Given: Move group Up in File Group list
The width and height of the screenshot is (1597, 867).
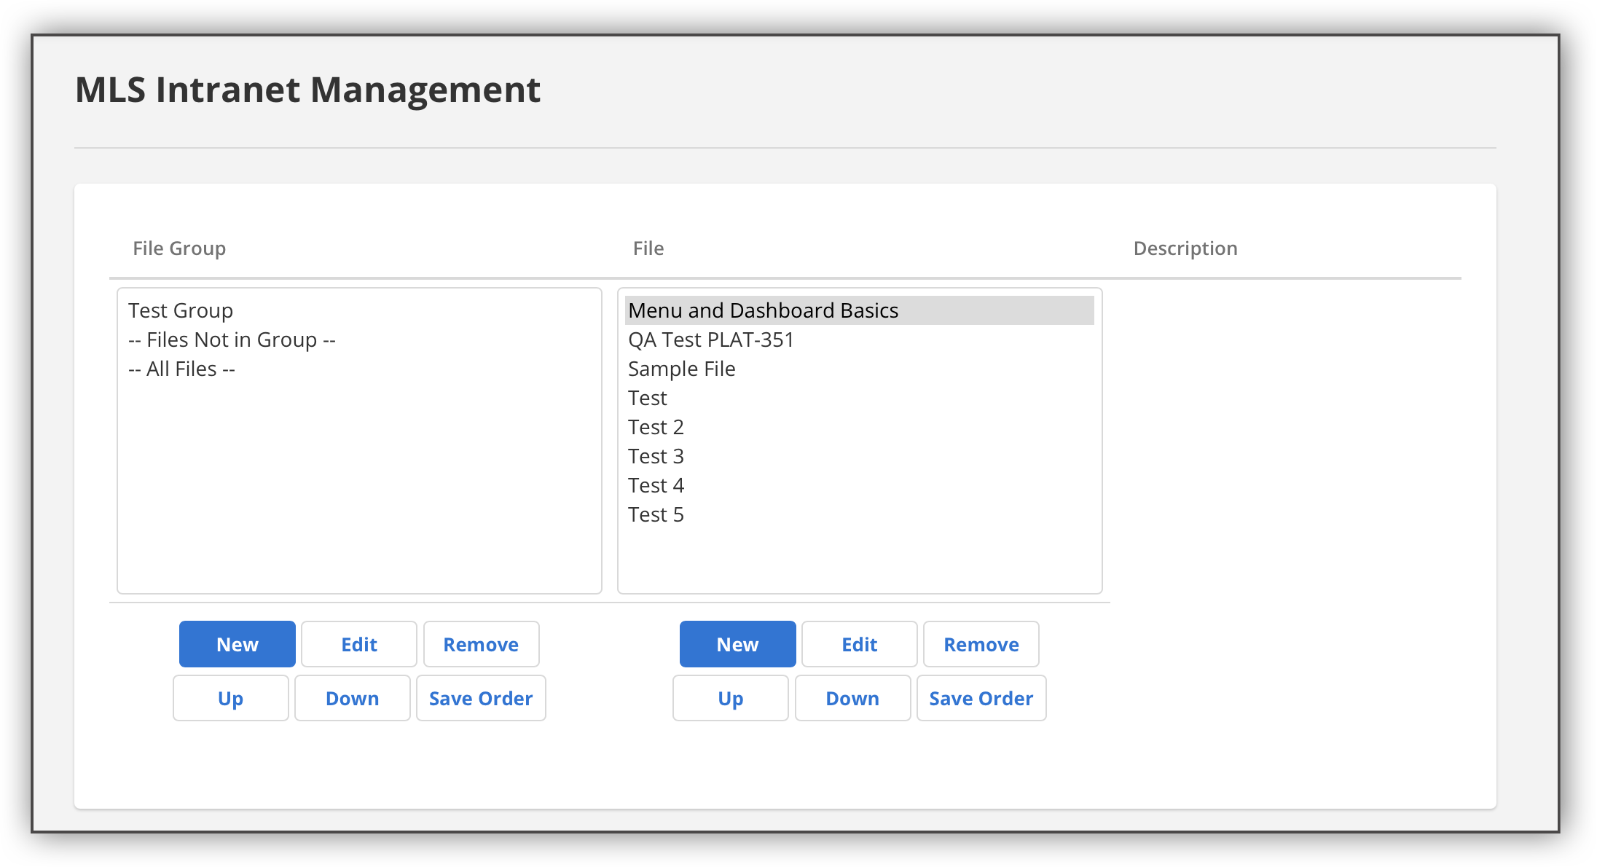Looking at the screenshot, I should [231, 698].
